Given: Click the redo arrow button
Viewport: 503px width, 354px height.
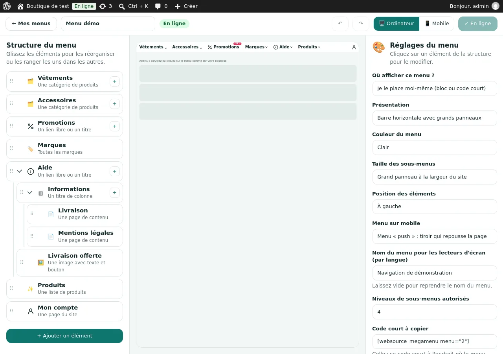Looking at the screenshot, I should (x=361, y=24).
